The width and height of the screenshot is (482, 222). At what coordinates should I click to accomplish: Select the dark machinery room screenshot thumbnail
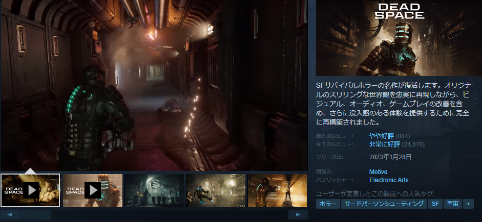click(x=154, y=190)
